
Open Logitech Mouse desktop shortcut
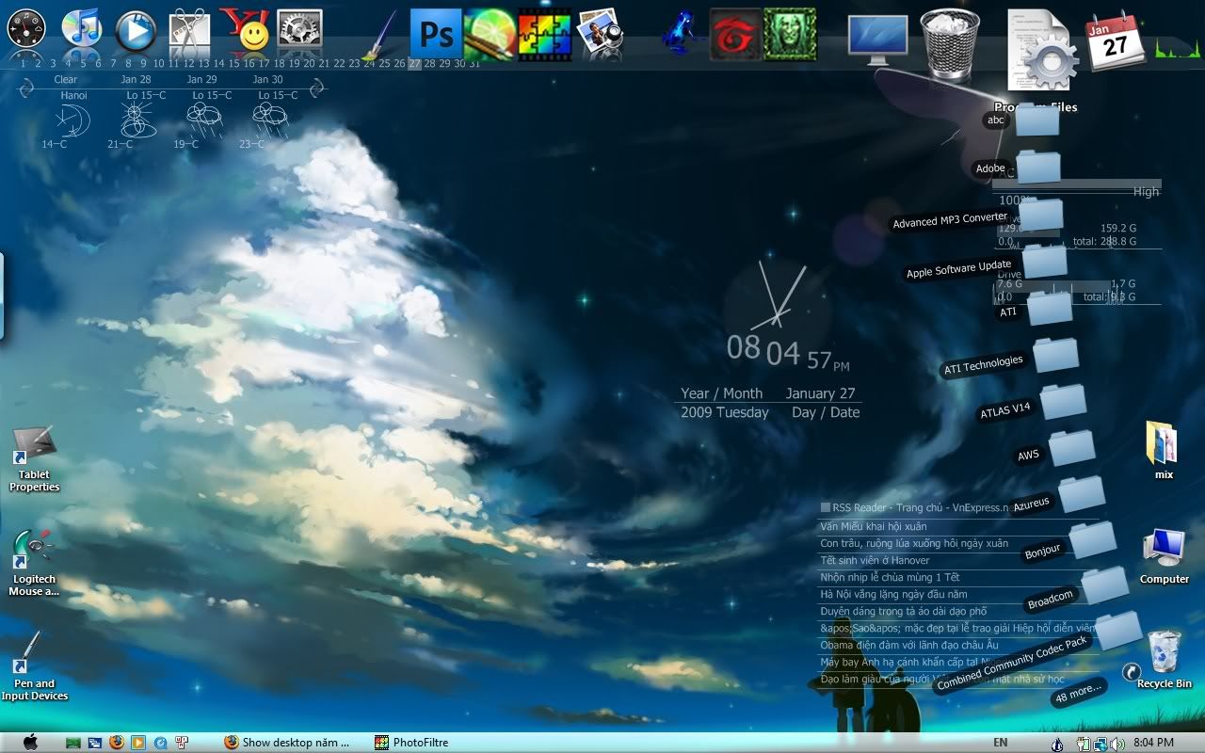coord(34,563)
